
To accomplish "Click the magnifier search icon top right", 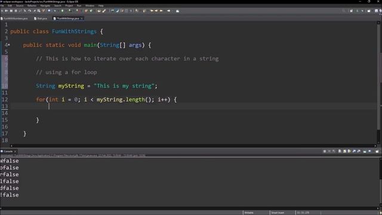I will point(344,11).
